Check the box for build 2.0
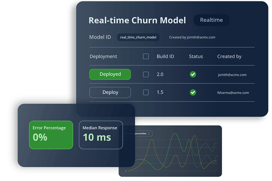272x181 pixels. 146,74
